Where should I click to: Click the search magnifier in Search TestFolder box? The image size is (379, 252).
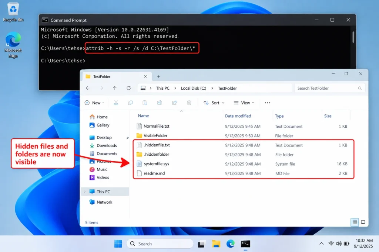coord(360,88)
